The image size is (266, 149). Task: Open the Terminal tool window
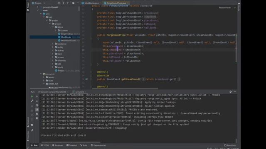(x=71, y=145)
